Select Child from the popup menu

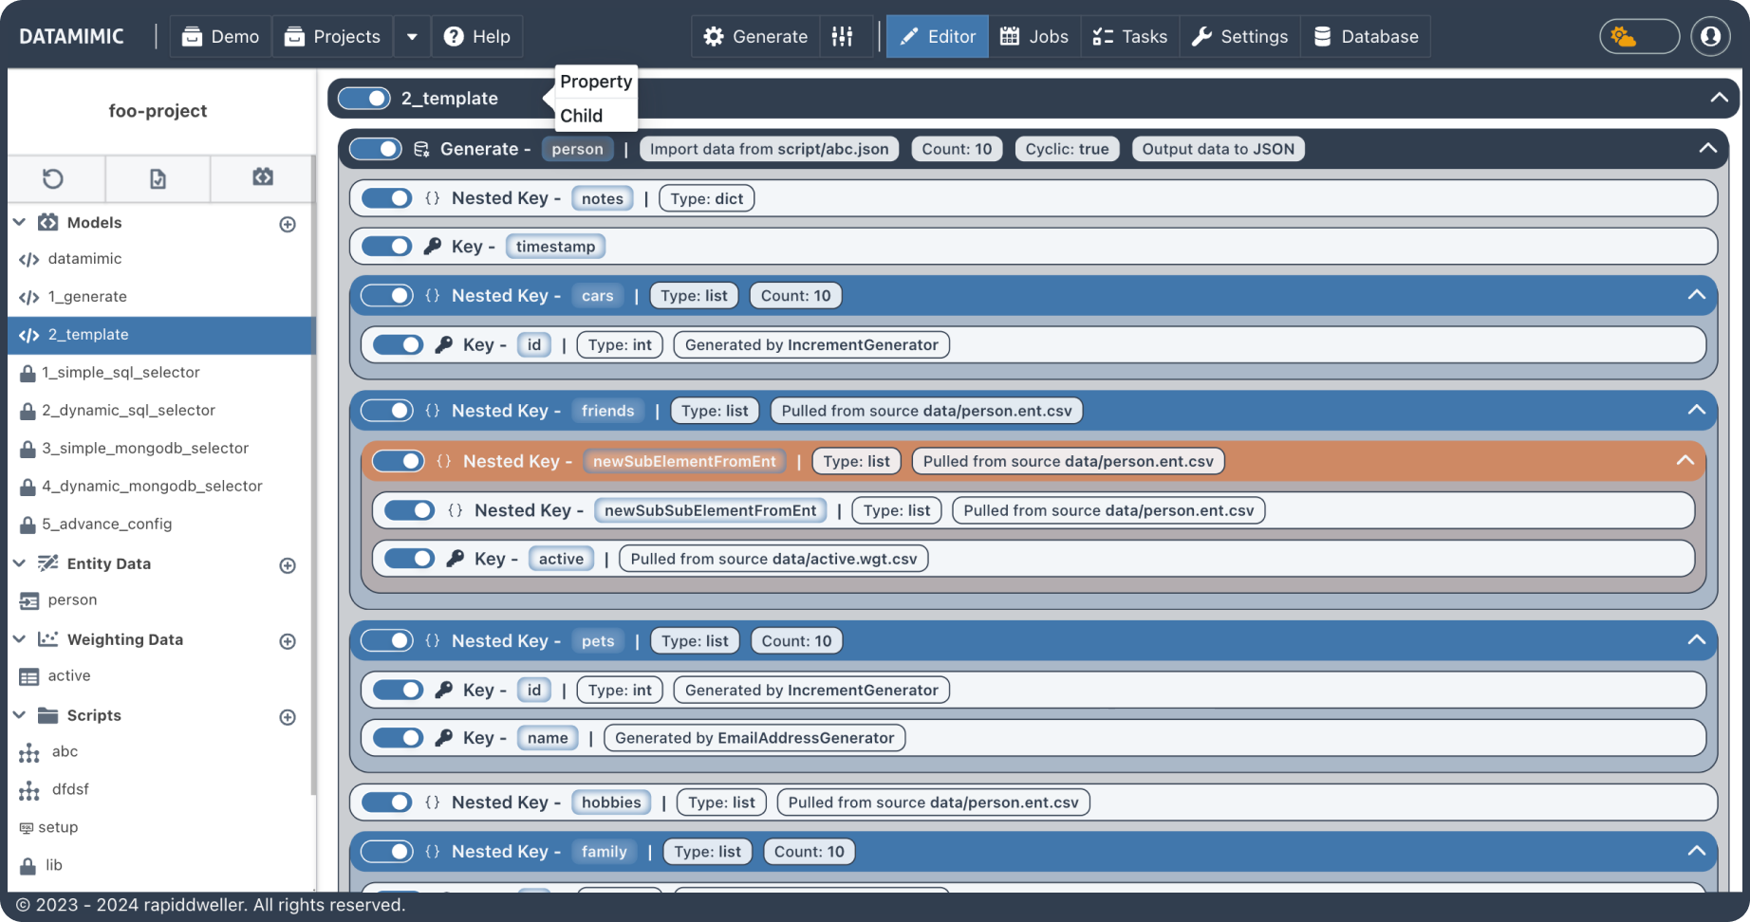pos(582,116)
